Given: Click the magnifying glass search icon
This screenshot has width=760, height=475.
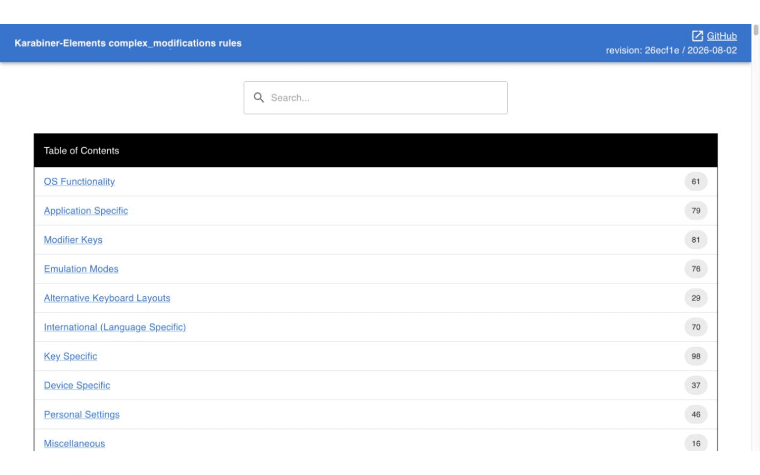Looking at the screenshot, I should [x=259, y=98].
